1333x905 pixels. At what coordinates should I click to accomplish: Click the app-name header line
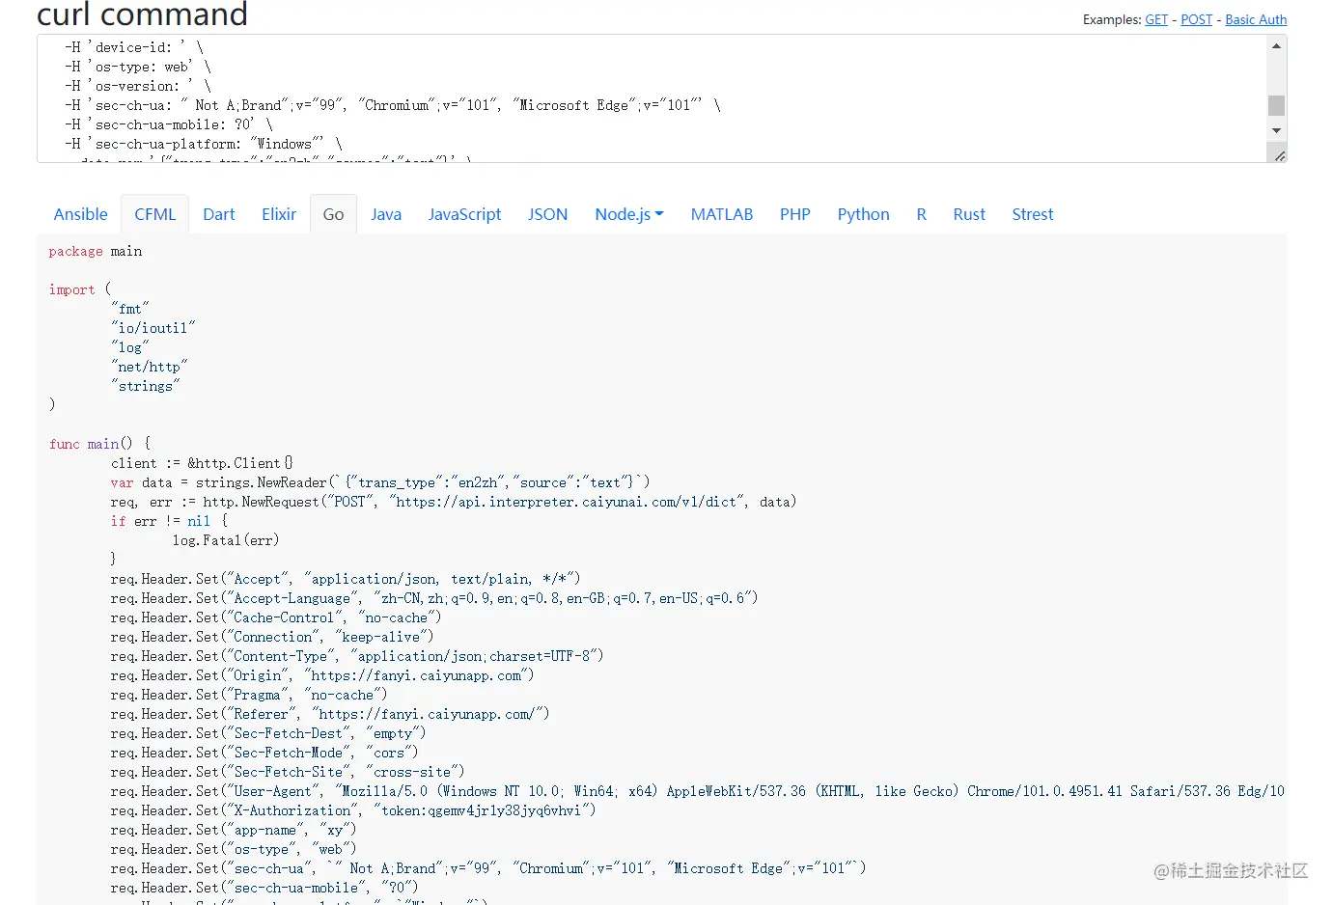coord(234,830)
